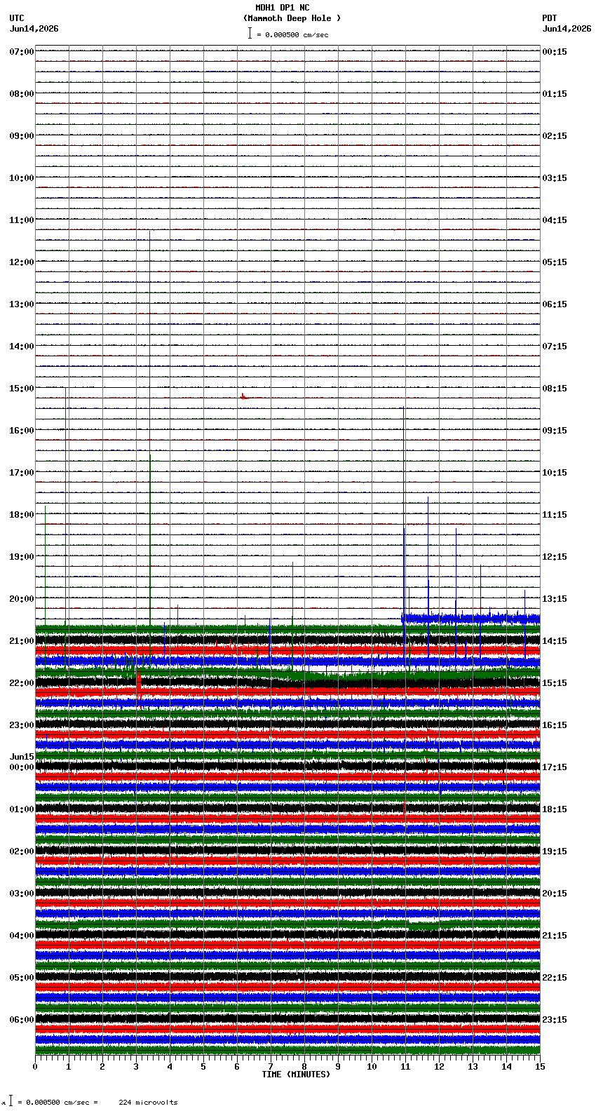Select the 17:00 UTC row label
The image size is (596, 1111).
22,473
